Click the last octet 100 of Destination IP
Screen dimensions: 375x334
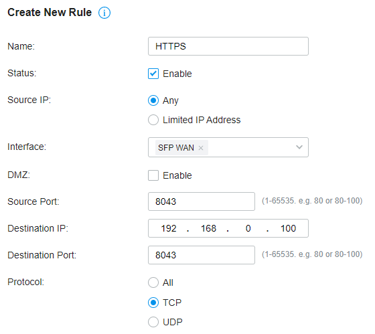288,228
